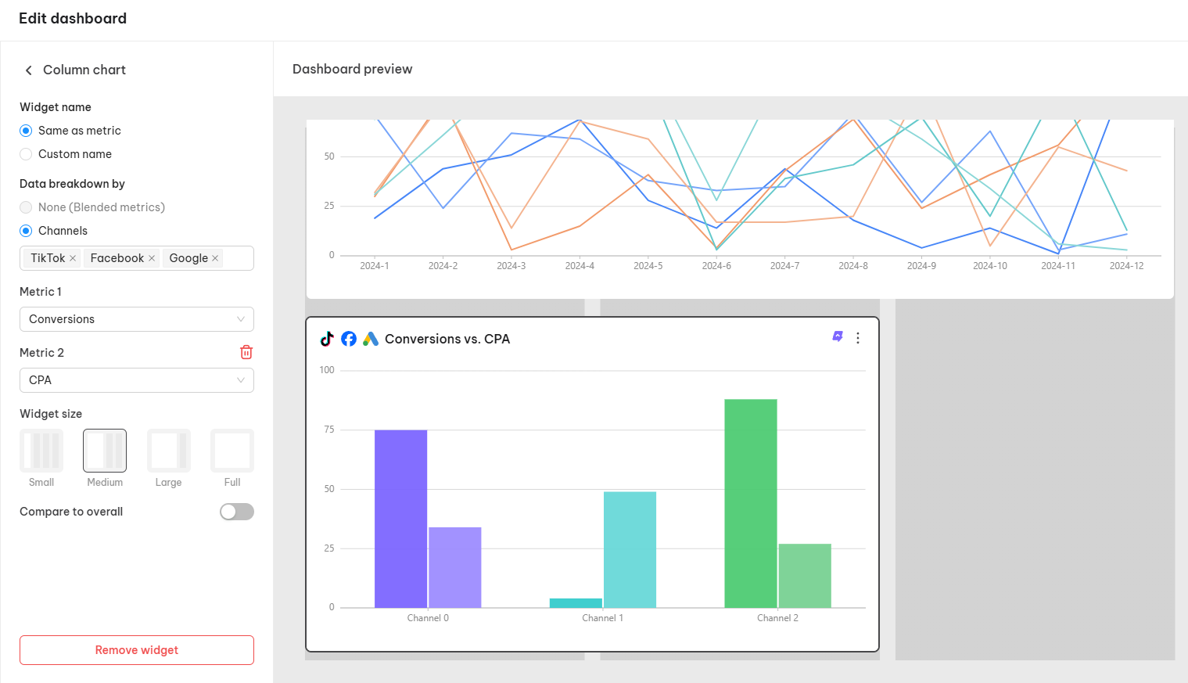Screen dimensions: 1188x683
Task: Open the widget three-dot options menu
Action: (858, 338)
